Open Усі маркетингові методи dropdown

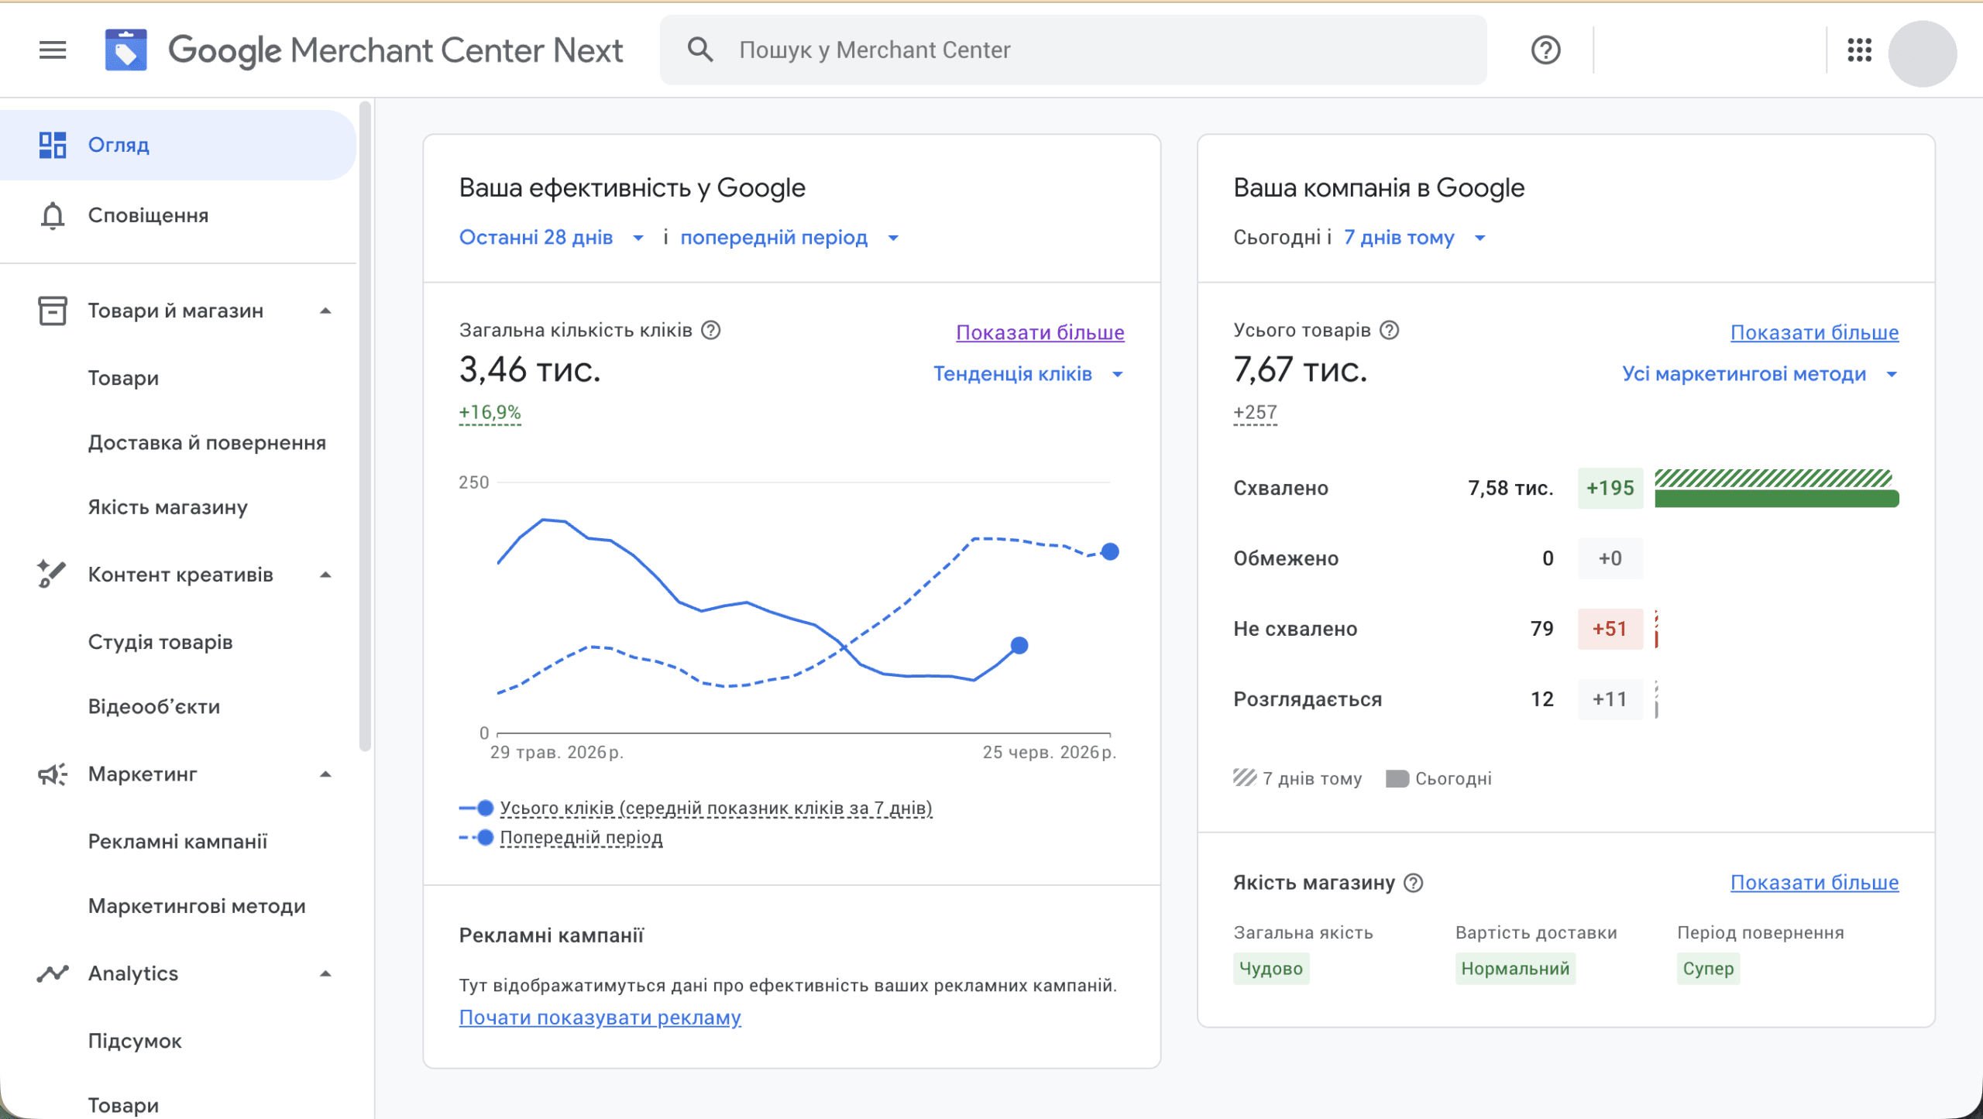click(1760, 374)
